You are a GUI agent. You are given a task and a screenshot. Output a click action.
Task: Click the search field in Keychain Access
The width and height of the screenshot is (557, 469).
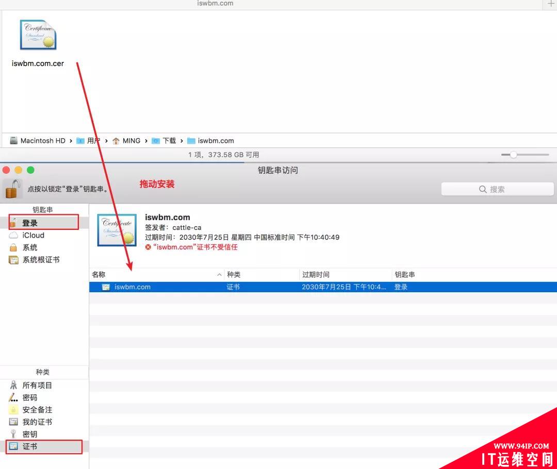(x=497, y=189)
